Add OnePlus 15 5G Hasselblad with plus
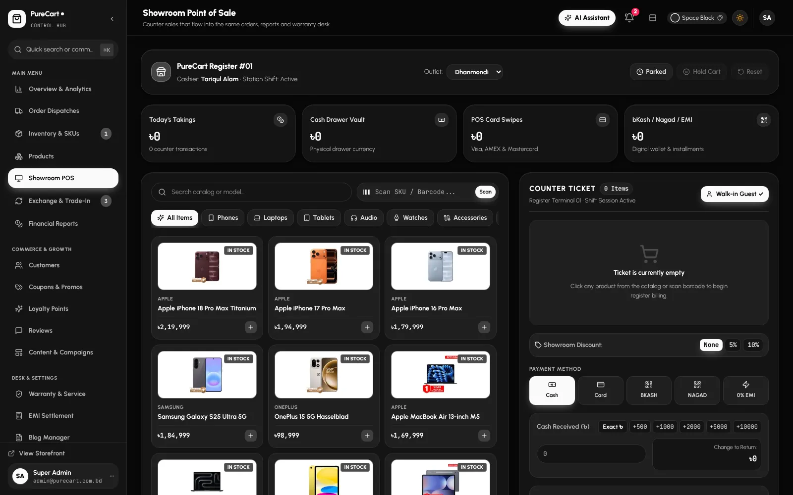Screen dimensions: 793x495 coord(367,436)
